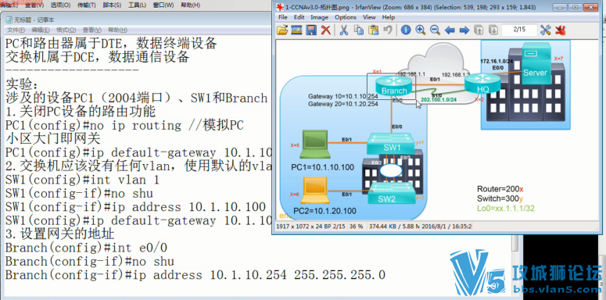This screenshot has width=606, height=300.
Task: Open Notepad 格式(O) menu
Action: (x=66, y=30)
